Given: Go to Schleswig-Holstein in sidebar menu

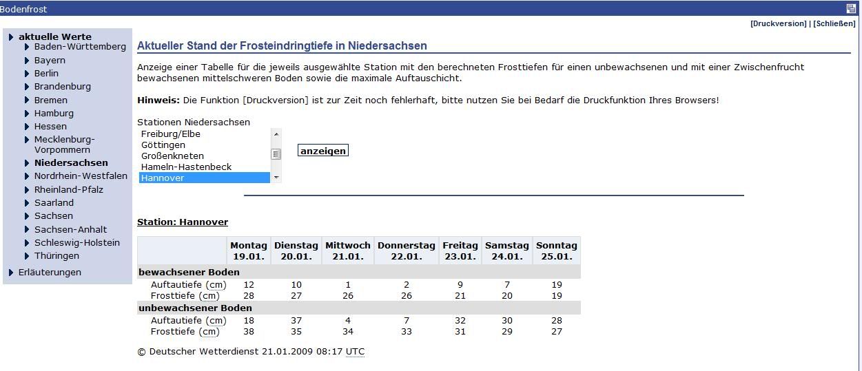Looking at the screenshot, I should [76, 243].
